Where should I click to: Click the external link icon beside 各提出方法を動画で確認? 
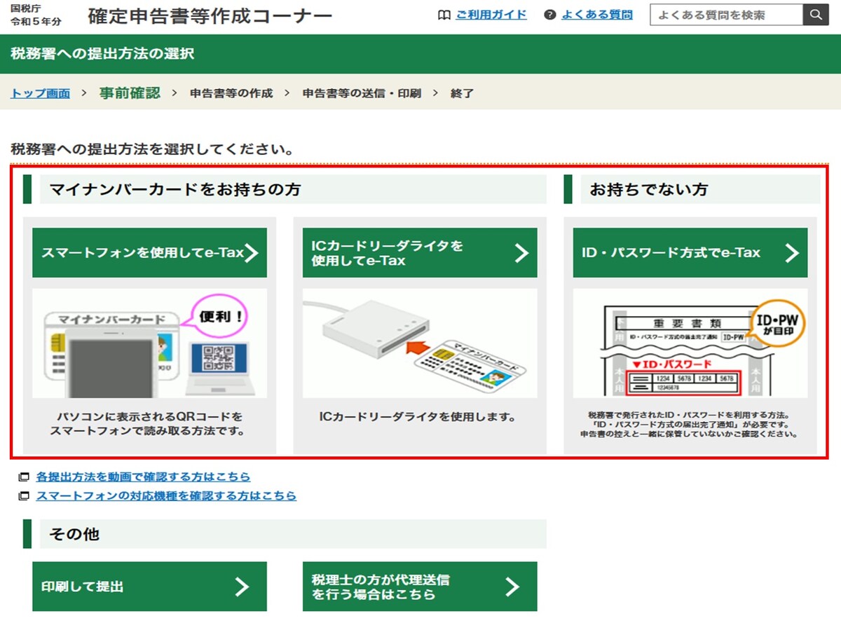click(x=25, y=477)
